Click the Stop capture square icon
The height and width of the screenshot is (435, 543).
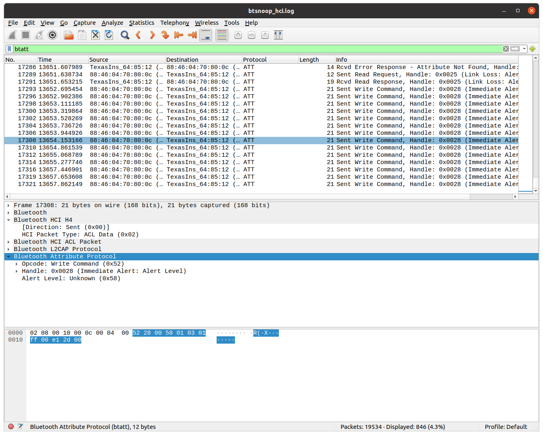(26, 35)
